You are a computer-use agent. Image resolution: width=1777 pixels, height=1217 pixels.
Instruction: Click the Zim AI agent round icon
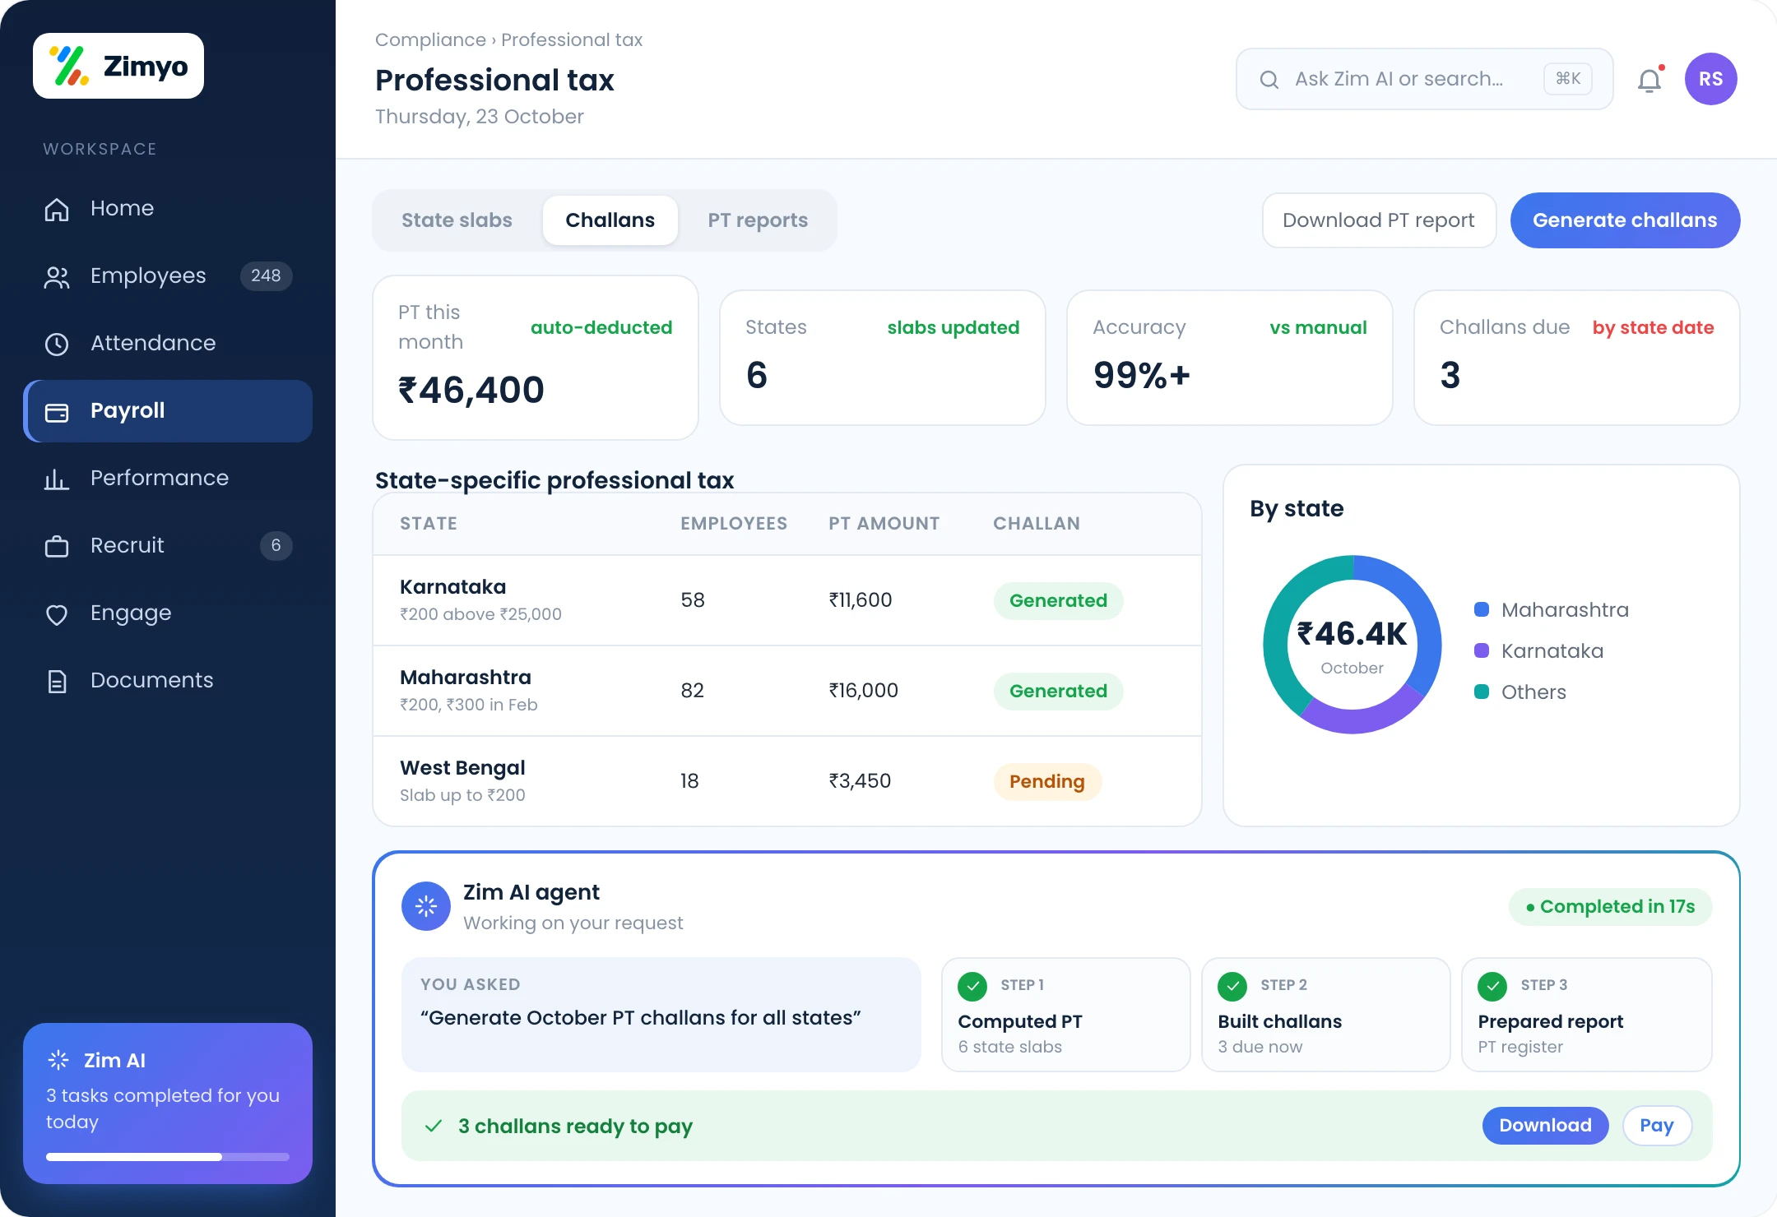click(426, 906)
